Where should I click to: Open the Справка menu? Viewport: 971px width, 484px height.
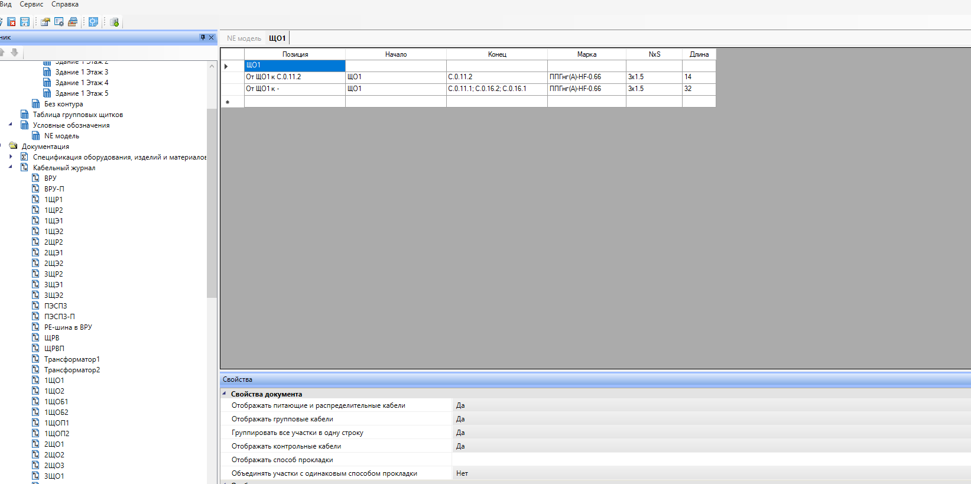coord(65,4)
